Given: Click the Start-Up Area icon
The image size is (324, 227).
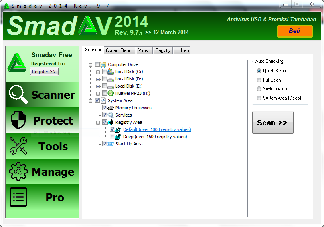Looking at the screenshot, I should [111, 144].
